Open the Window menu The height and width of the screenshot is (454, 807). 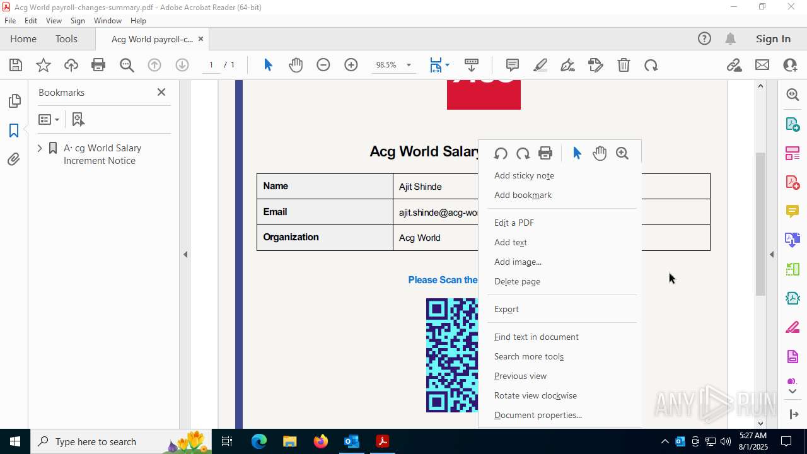tap(108, 20)
